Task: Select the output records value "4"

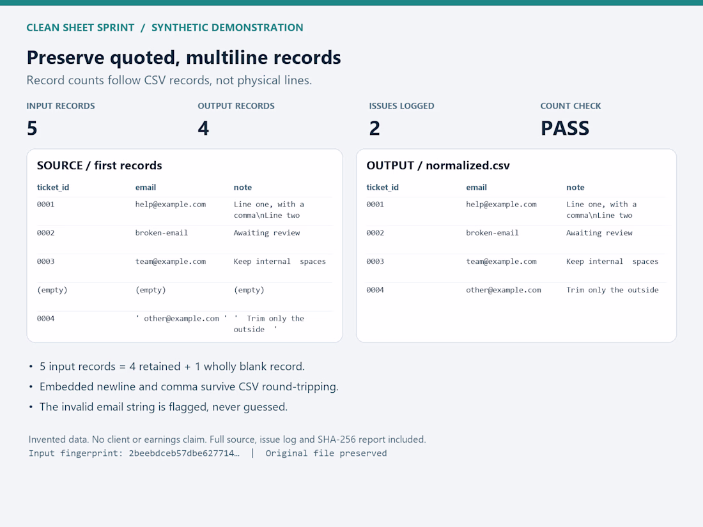Action: pos(203,128)
